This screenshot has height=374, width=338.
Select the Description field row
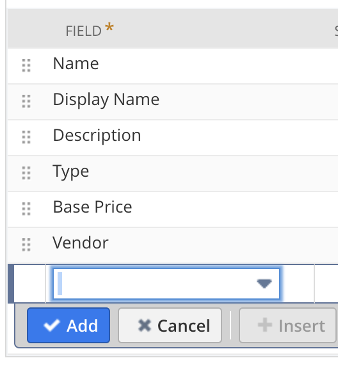(x=173, y=138)
